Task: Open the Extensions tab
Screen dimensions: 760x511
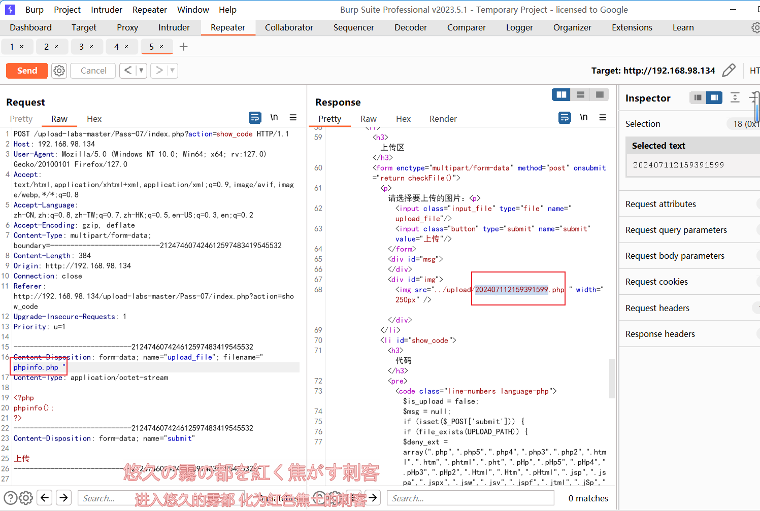Action: (632, 27)
